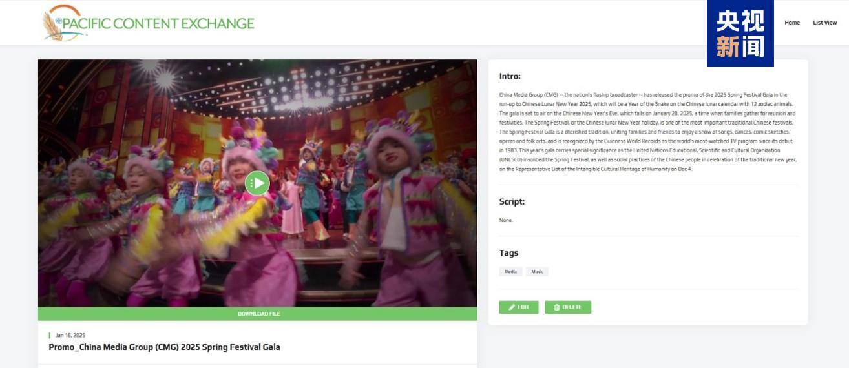Viewport: 849px width, 368px height.
Task: Play the Spring Festival Gala promo video
Action: (257, 183)
